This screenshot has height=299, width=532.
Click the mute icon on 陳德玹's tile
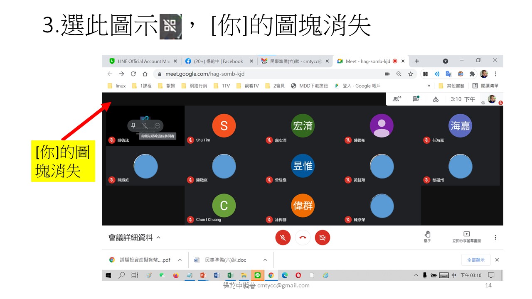[145, 125]
